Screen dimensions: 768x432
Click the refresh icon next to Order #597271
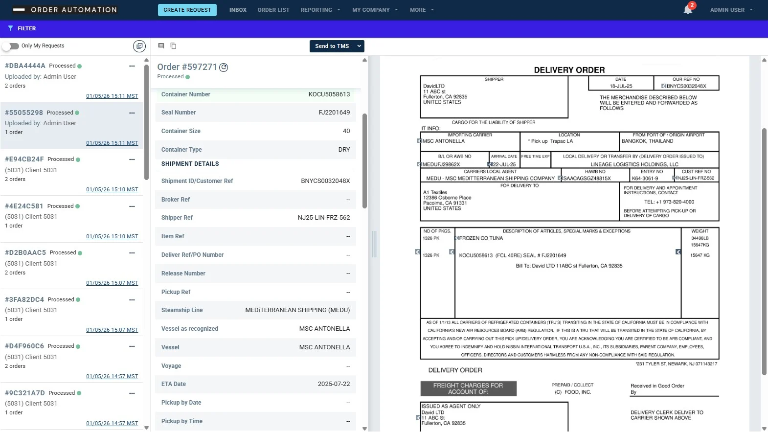(224, 68)
